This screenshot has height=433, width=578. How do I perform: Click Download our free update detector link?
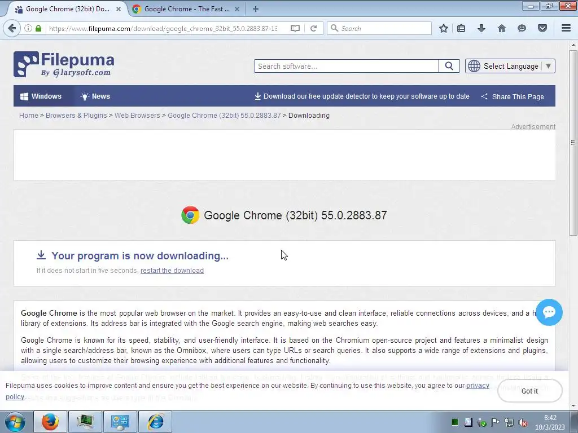point(362,96)
